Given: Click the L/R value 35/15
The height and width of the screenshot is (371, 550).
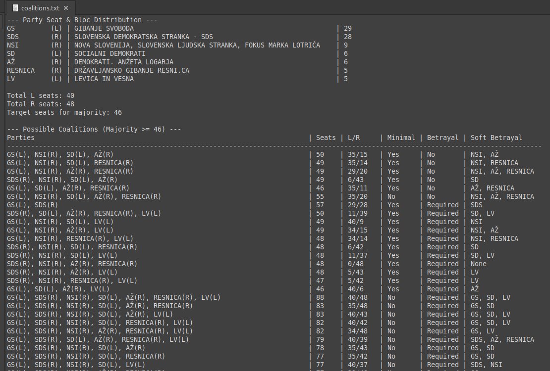Looking at the screenshot, I should click(x=357, y=154).
